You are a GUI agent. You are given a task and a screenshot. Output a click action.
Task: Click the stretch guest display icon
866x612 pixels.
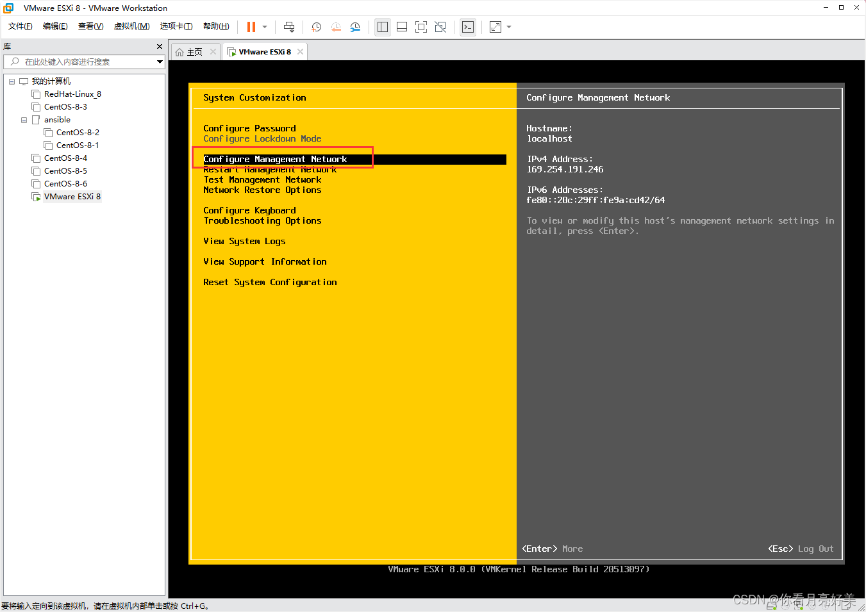point(495,27)
